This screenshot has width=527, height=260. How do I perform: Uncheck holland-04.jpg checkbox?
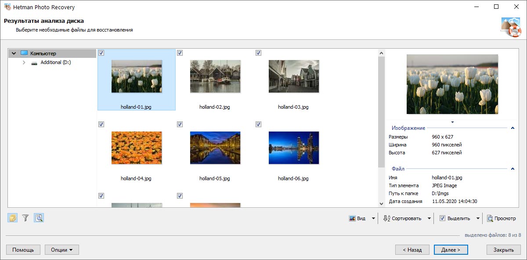pyautogui.click(x=101, y=125)
